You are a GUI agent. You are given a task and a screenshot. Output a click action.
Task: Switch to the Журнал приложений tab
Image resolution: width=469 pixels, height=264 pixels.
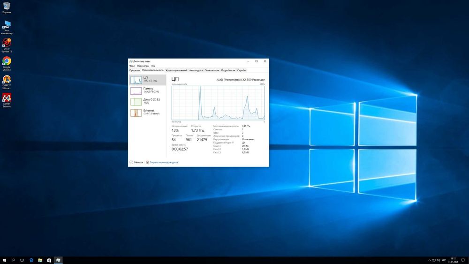176,70
